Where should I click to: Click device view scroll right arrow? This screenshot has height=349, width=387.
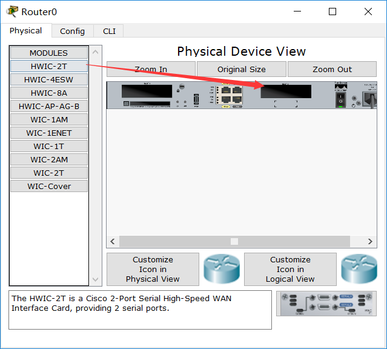[x=370, y=241]
